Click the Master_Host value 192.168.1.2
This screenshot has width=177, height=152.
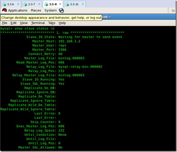69,41
